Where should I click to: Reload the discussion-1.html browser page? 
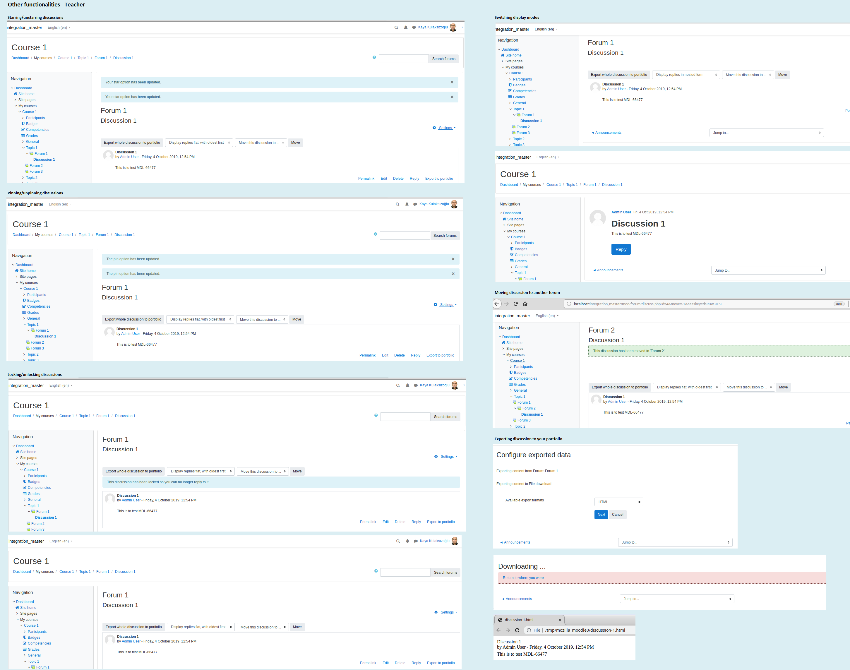tap(517, 630)
